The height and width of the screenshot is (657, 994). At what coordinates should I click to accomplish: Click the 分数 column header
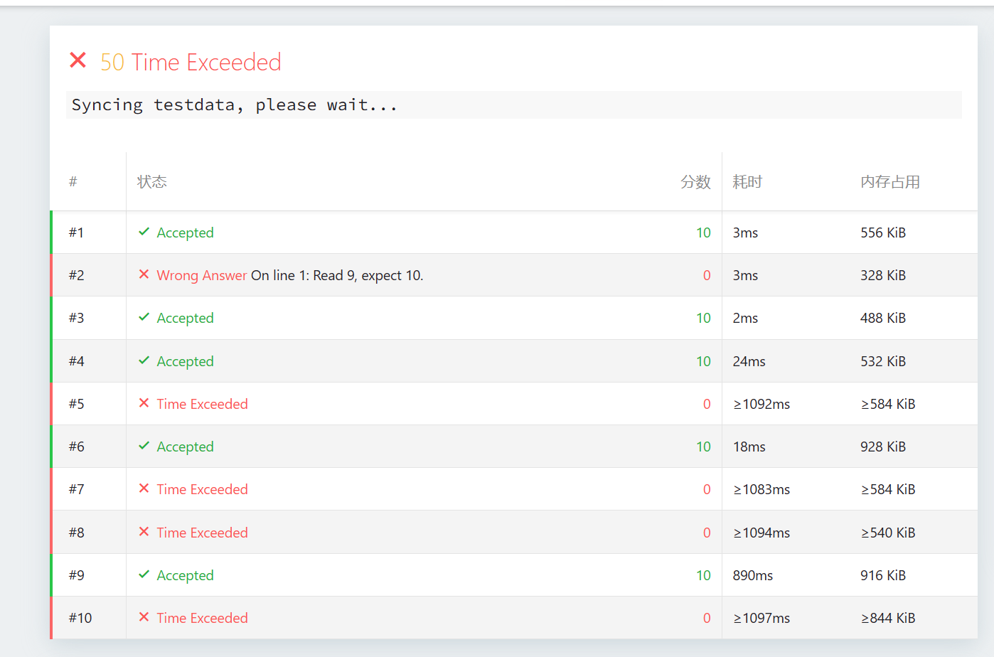click(695, 182)
